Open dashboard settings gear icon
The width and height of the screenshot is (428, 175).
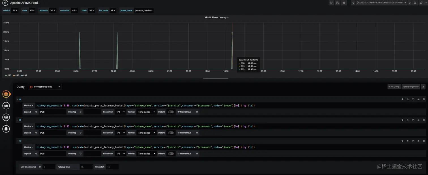344,3
